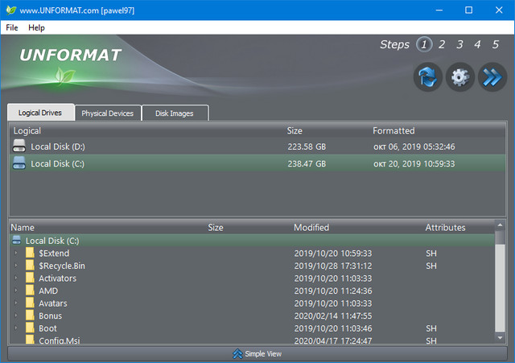Image resolution: width=515 pixels, height=363 pixels.
Task: Click the Name column header
Action: pos(23,227)
